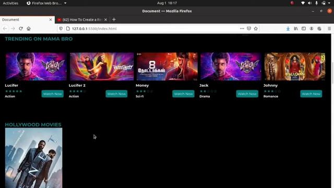Open the Lucifer 2 movie poster

coord(102,66)
